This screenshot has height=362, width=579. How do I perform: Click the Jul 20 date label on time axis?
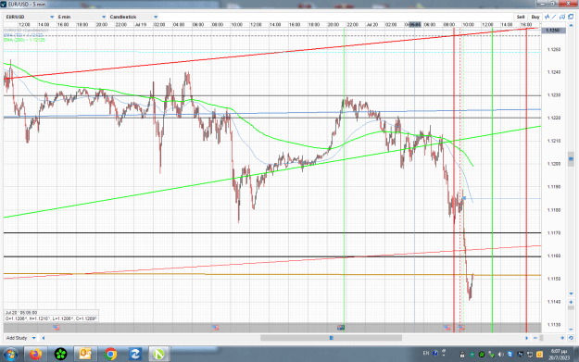[371, 24]
